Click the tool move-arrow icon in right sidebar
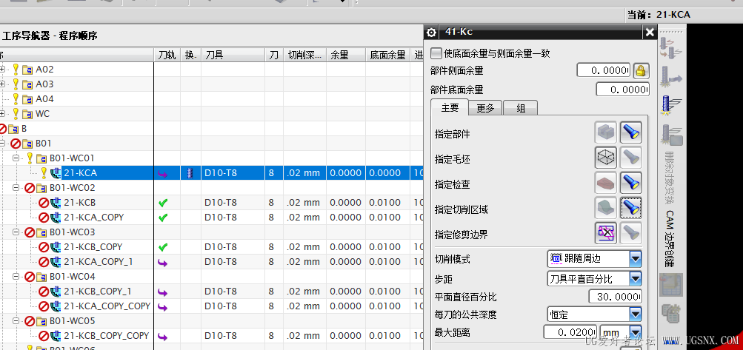743x350 pixels. 671,77
